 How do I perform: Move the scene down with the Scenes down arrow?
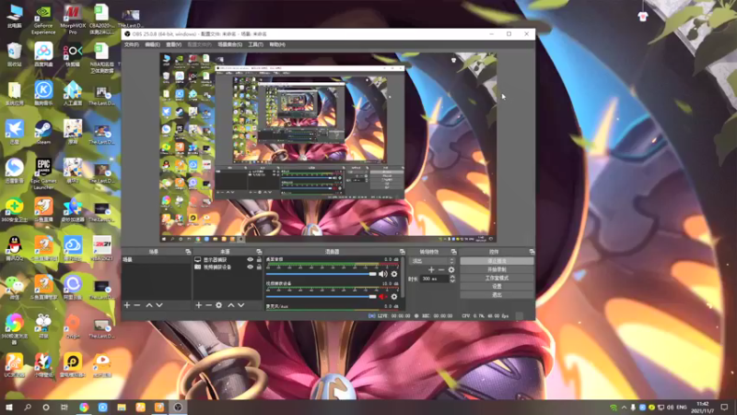coord(159,305)
